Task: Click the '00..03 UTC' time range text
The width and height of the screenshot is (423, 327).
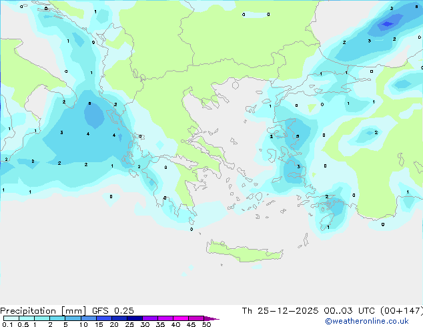Action: pyautogui.click(x=350, y=311)
